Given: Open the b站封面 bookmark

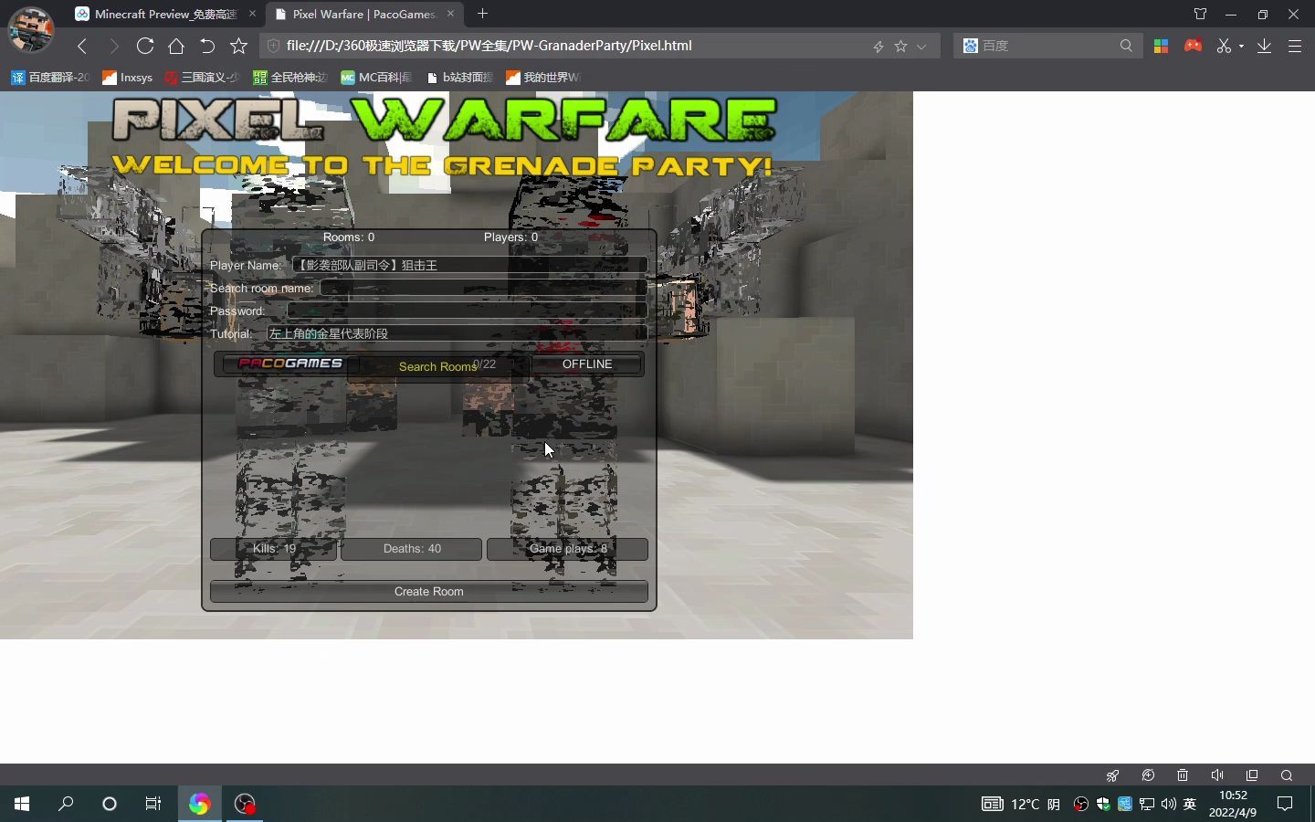Looking at the screenshot, I should click(459, 78).
